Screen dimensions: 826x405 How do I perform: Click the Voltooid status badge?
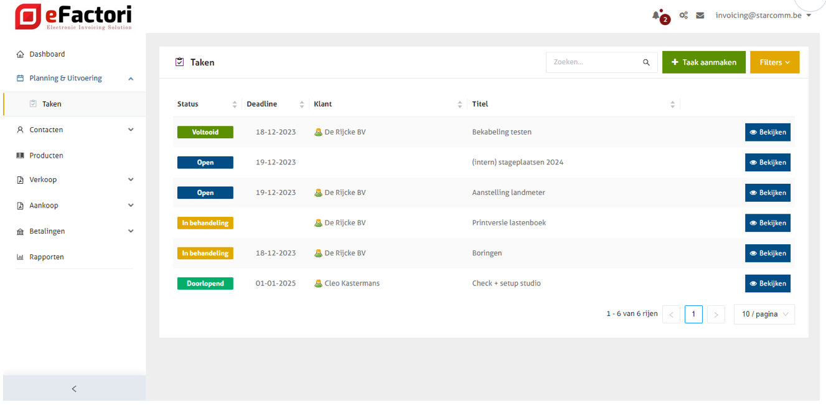click(x=205, y=132)
